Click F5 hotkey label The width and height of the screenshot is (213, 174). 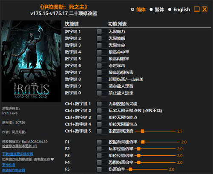67,169
